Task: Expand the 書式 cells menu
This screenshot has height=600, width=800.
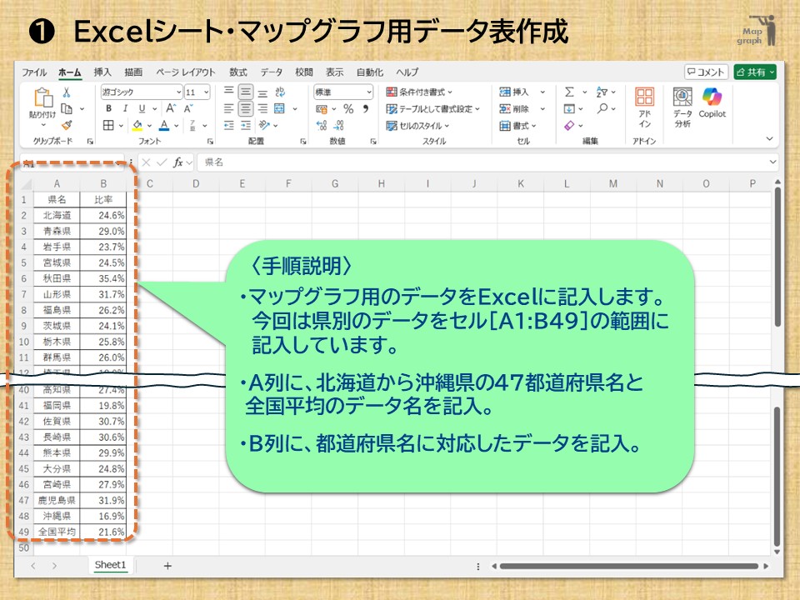Action: click(x=517, y=126)
